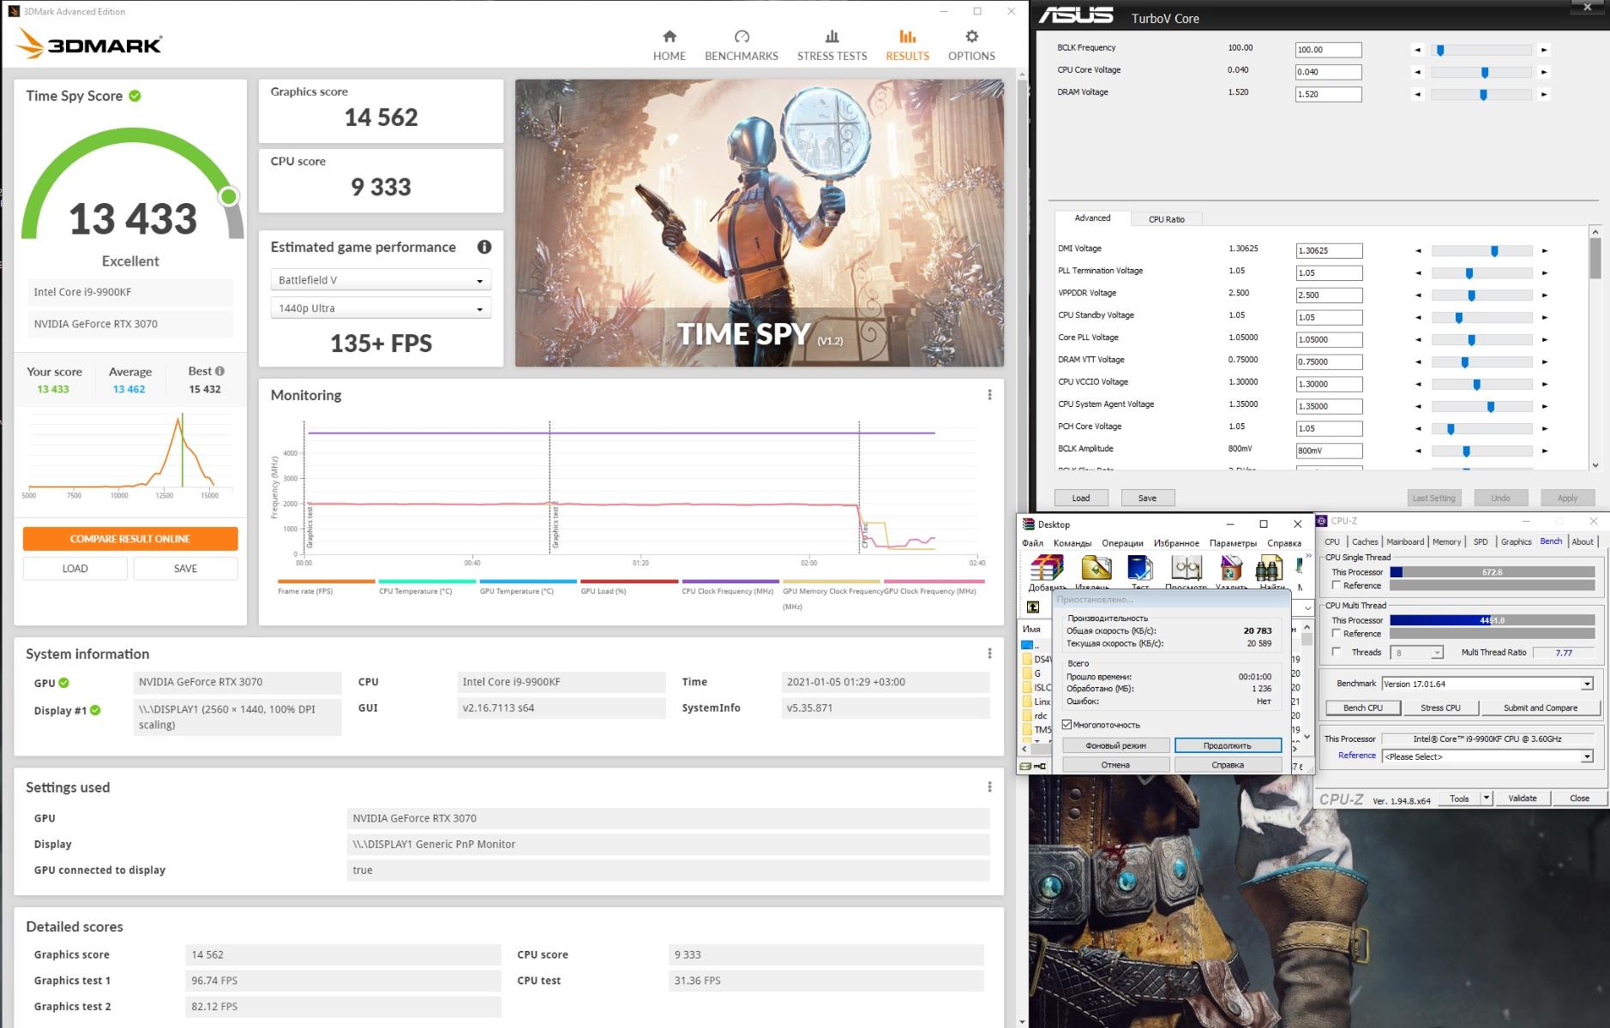The image size is (1610, 1028).
Task: Open the SPD tab in CPU-Z
Action: click(x=1481, y=541)
